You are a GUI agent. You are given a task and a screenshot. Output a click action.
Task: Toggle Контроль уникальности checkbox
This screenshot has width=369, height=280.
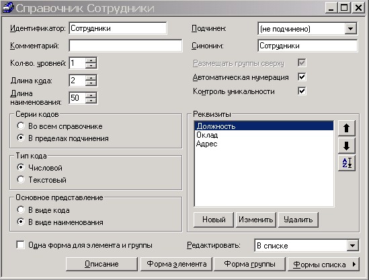[302, 91]
